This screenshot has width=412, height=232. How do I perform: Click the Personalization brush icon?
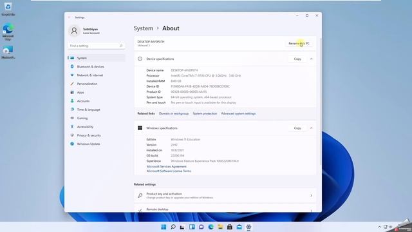(72, 84)
